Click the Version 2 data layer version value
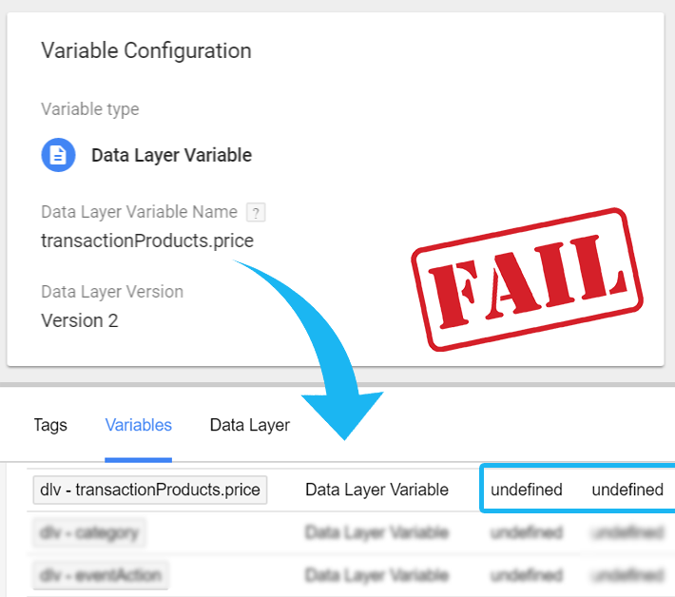Image resolution: width=675 pixels, height=597 pixels. pos(80,320)
